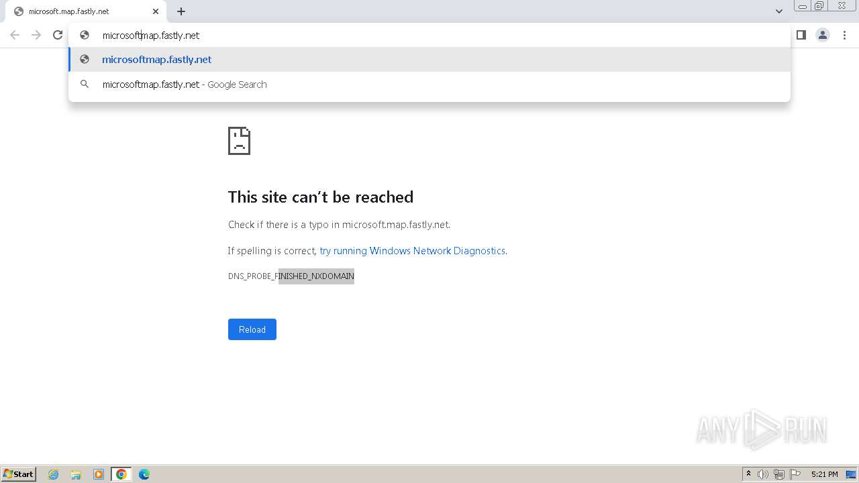Choose the Google Search suggestion row
This screenshot has height=483, width=859.
429,85
